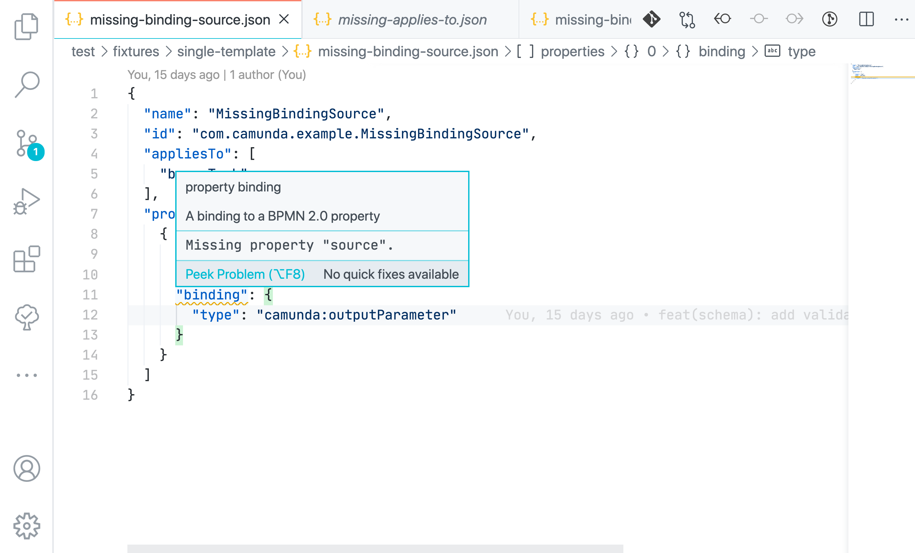
Task: Open the Accounts menu
Action: tap(27, 468)
